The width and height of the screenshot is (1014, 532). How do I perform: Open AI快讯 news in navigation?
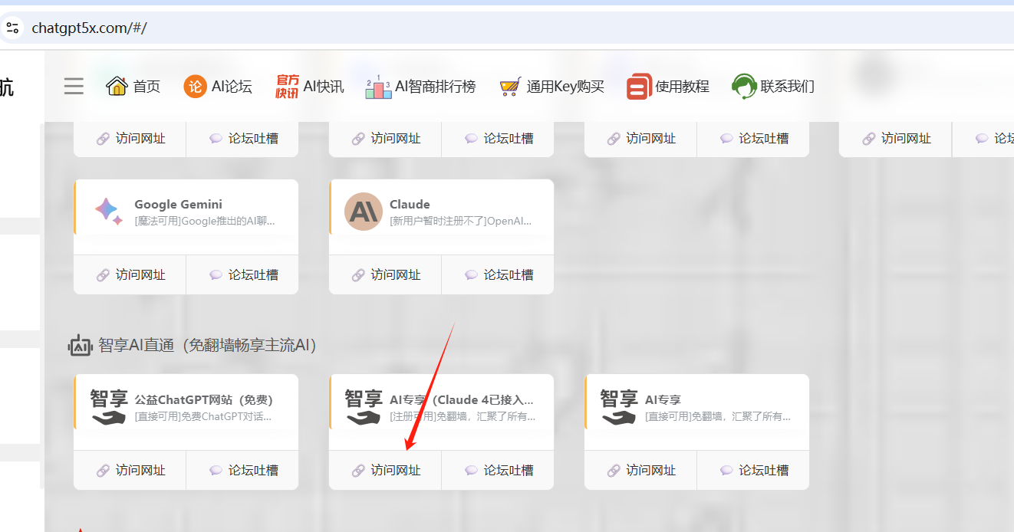pyautogui.click(x=310, y=86)
